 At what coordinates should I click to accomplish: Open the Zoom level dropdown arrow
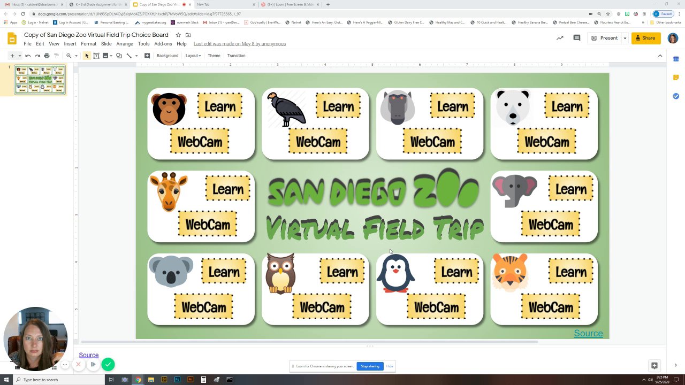pyautogui.click(x=76, y=56)
